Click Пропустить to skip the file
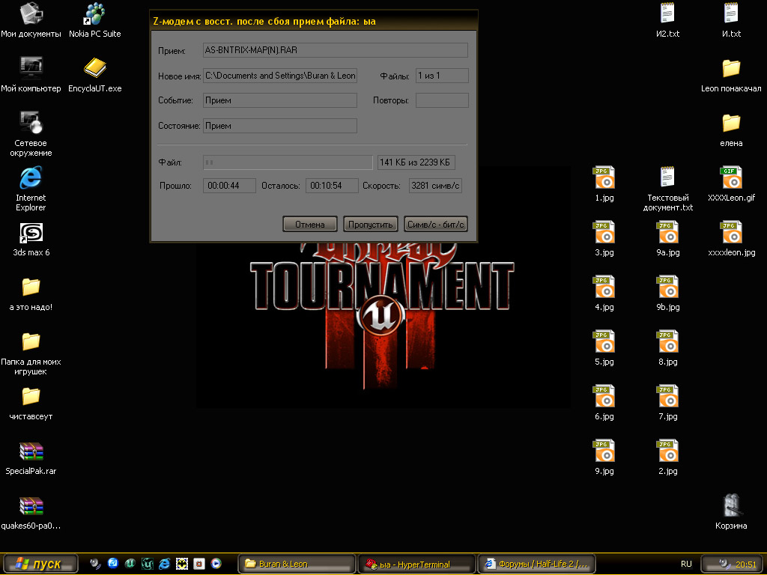 pos(371,225)
